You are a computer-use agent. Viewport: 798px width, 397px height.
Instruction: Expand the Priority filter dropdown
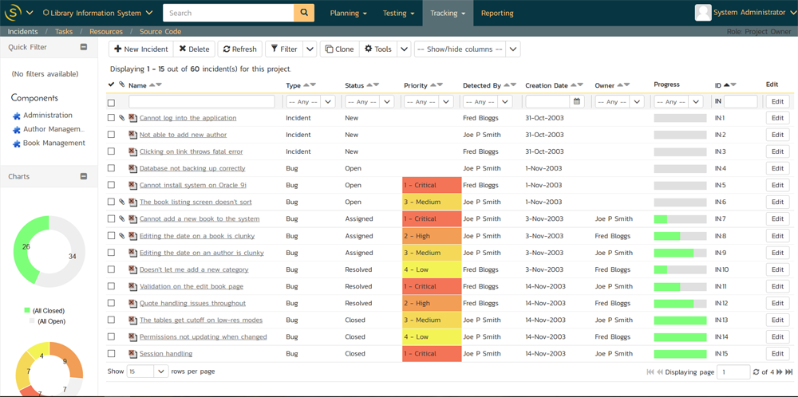pos(446,102)
